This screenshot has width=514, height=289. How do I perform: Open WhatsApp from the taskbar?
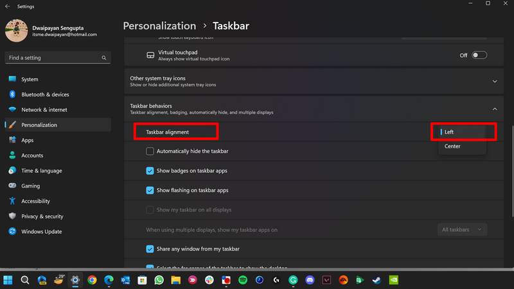pos(159,280)
